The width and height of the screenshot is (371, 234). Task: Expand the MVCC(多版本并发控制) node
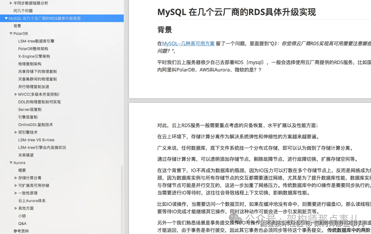point(16,94)
